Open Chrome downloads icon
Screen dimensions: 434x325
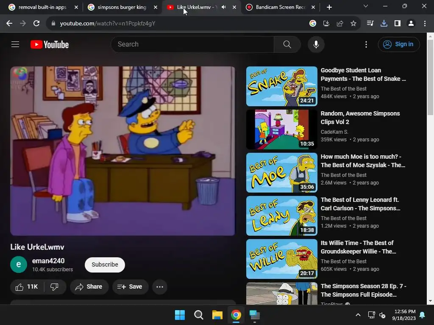coord(384,24)
